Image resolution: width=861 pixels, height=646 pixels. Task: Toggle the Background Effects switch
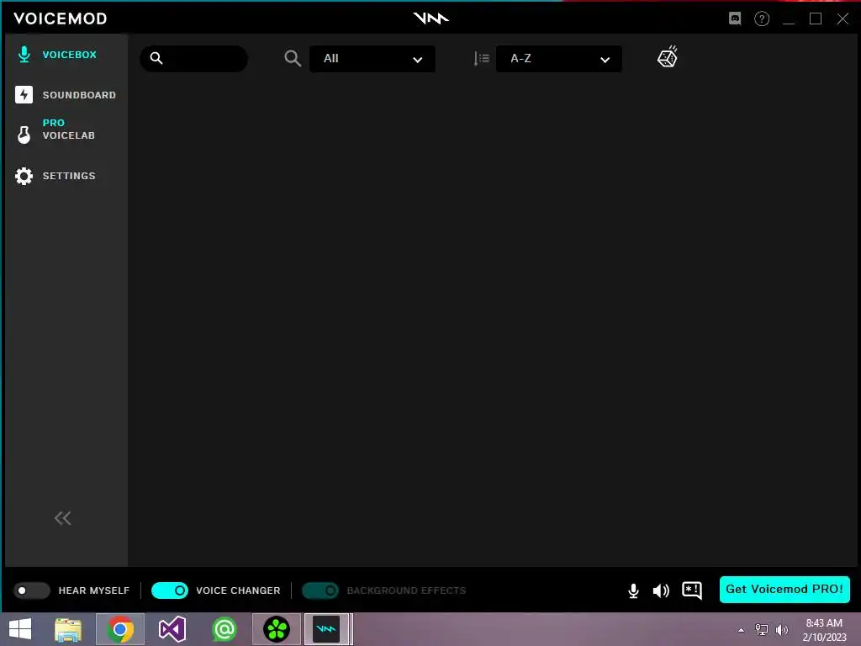coord(320,590)
